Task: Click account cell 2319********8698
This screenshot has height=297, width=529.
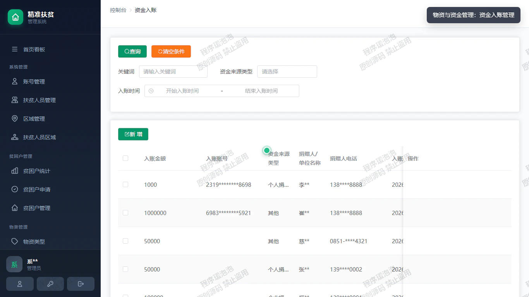Action: (x=228, y=185)
